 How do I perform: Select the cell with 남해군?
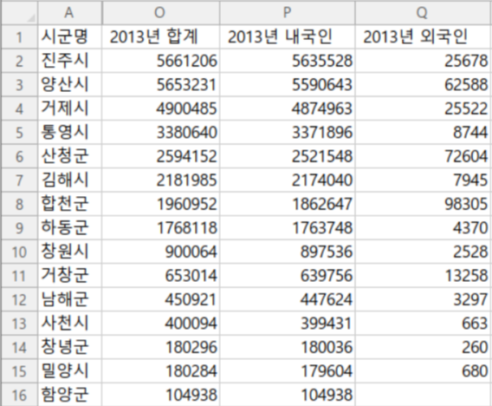[69, 300]
